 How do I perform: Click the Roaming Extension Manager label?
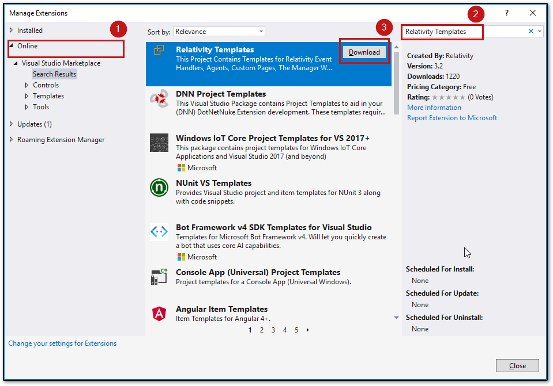point(61,140)
